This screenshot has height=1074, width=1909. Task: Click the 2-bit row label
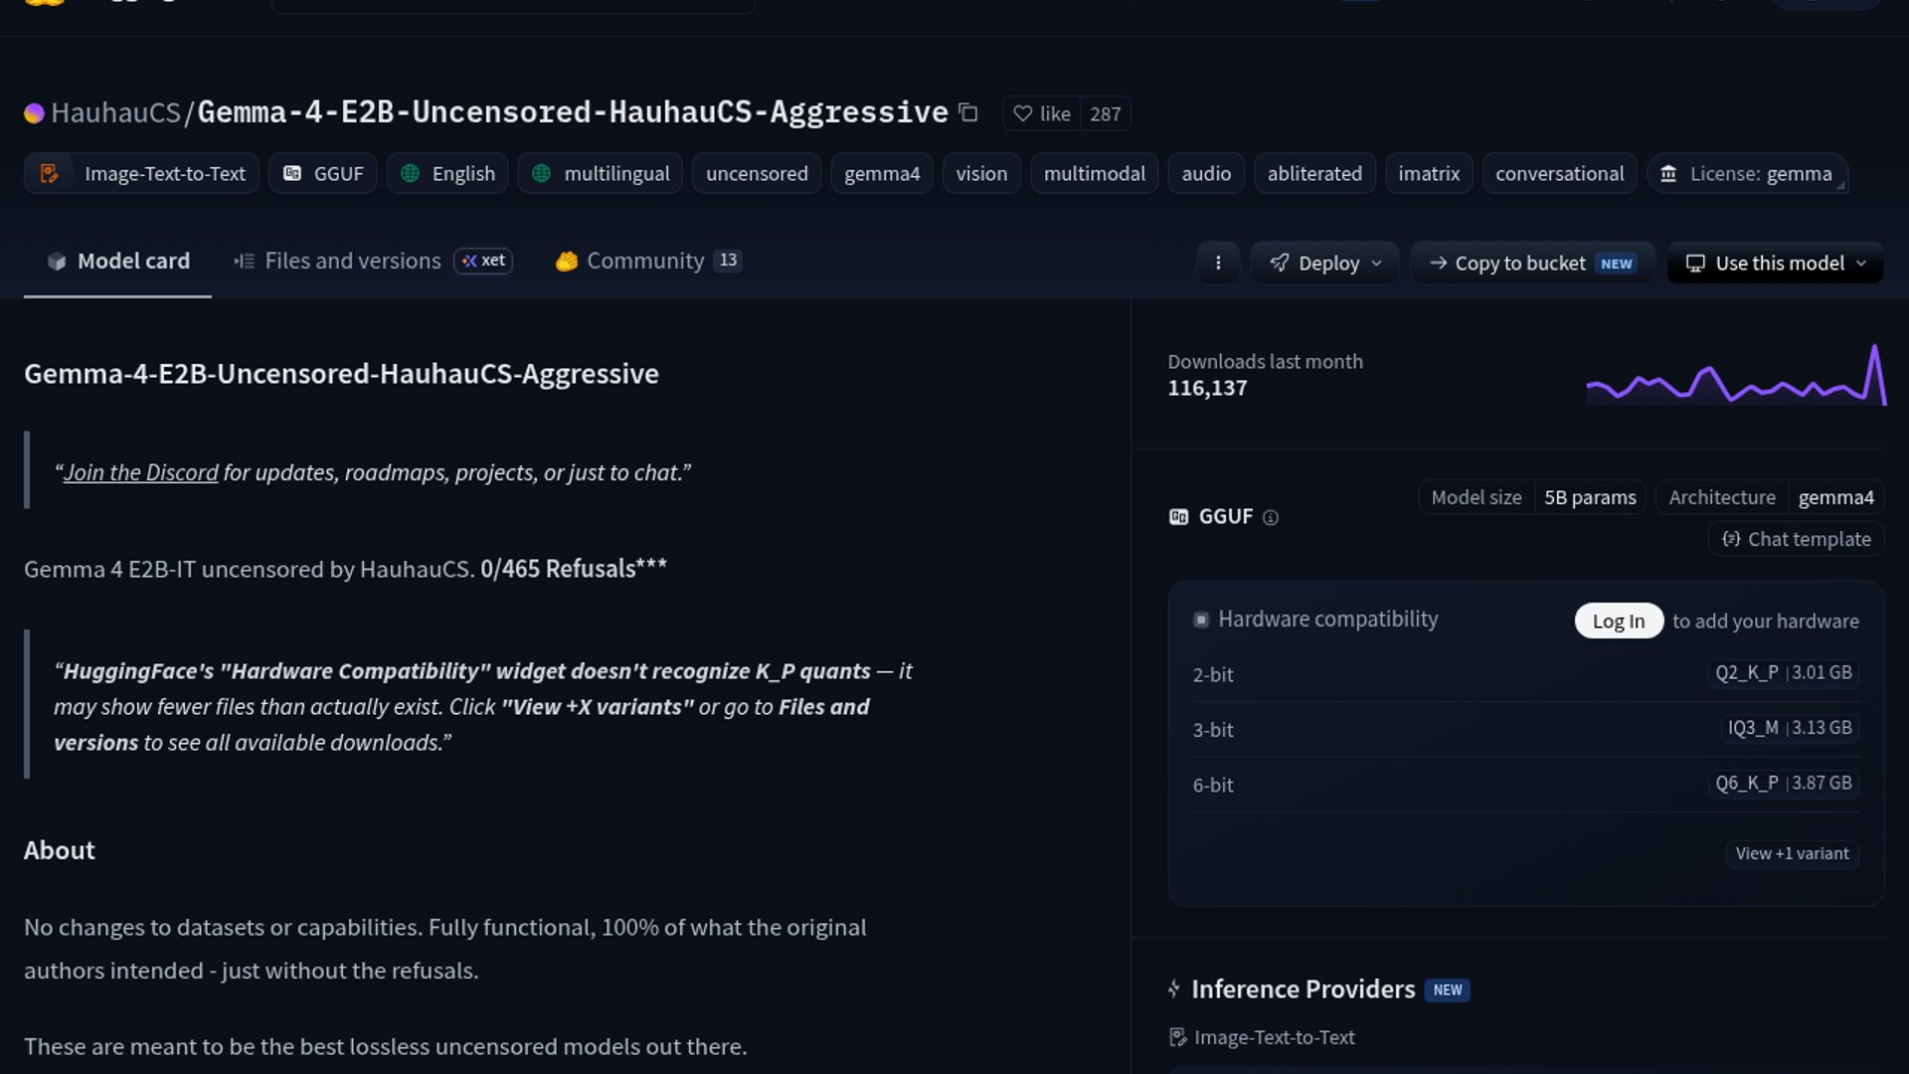click(1213, 674)
